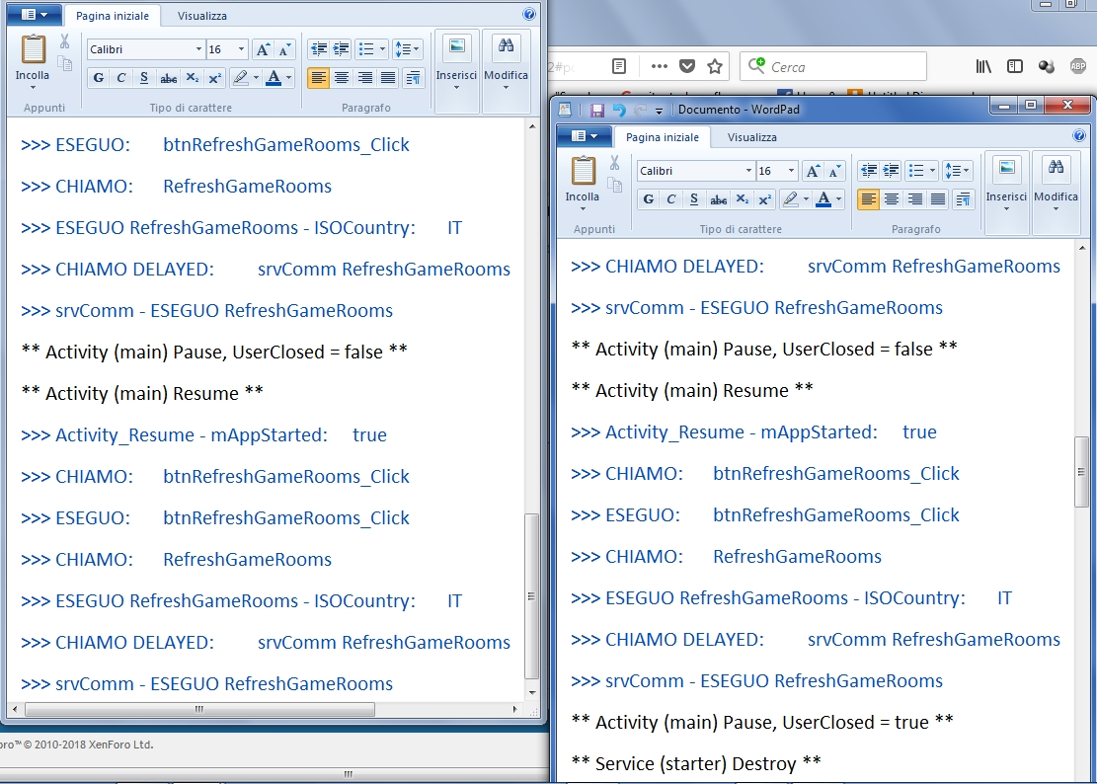Click ABP adblock extension icon
Viewport: 1097px width, 784px height.
pyautogui.click(x=1077, y=66)
